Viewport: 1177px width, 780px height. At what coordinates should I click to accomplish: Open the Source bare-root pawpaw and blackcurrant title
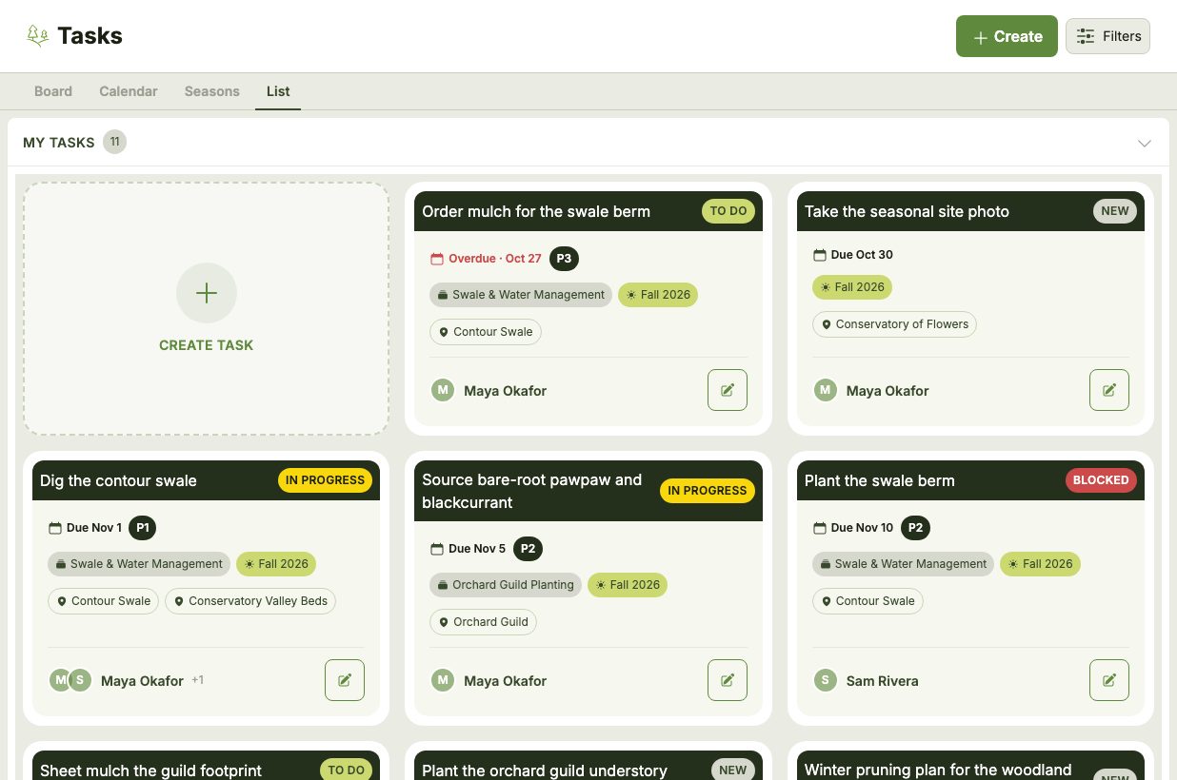tap(532, 491)
